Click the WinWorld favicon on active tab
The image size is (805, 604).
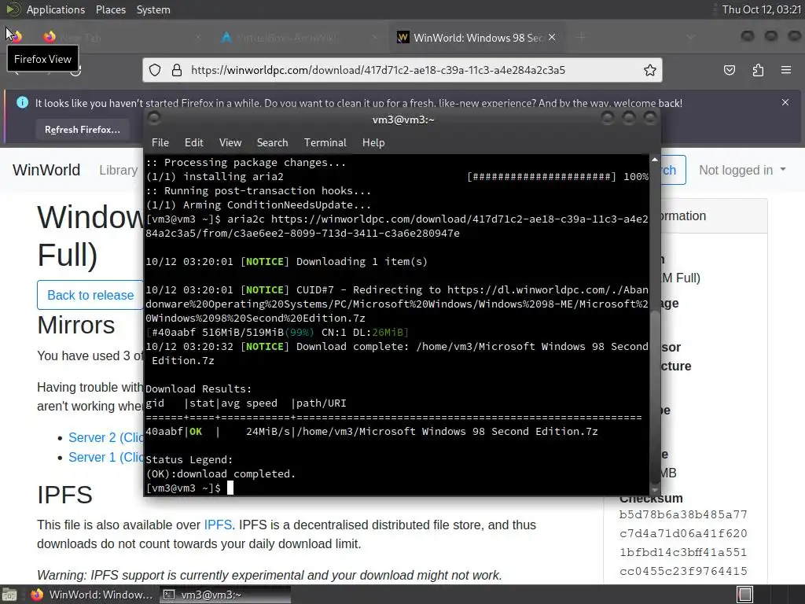pos(403,37)
